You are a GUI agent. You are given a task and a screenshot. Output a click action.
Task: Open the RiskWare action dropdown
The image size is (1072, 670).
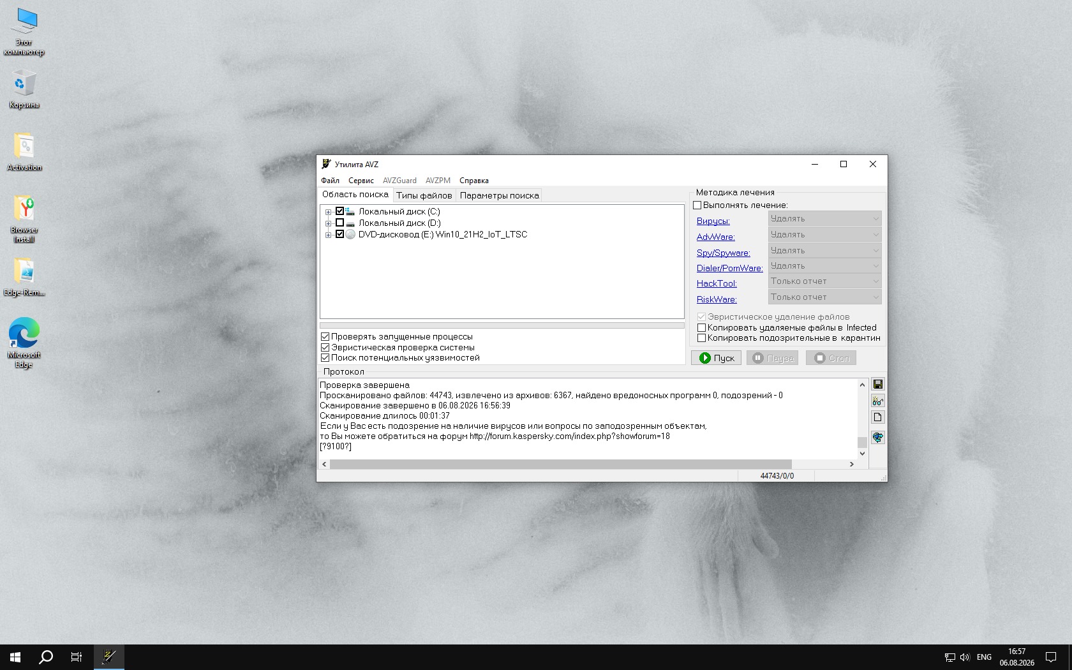824,297
